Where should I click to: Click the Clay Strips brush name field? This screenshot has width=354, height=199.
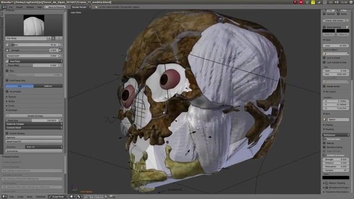tap(27, 38)
